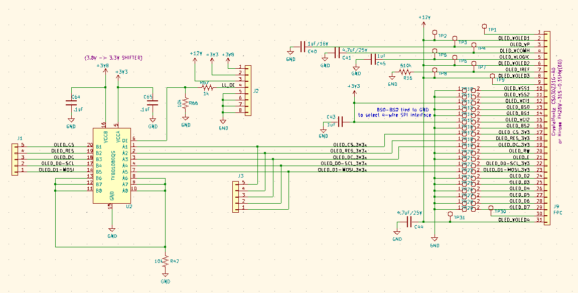Select the J2 eight-pin connector

pos(248,90)
